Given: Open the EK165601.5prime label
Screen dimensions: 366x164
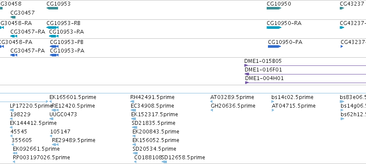Looking at the screenshot, I should click(x=73, y=97).
